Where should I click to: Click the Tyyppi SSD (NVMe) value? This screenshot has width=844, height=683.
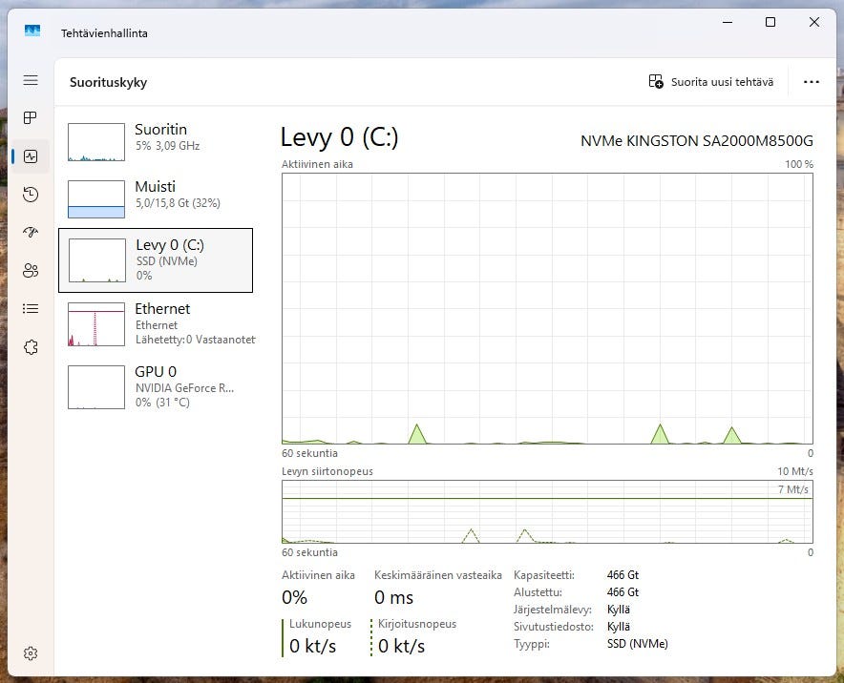click(x=638, y=644)
